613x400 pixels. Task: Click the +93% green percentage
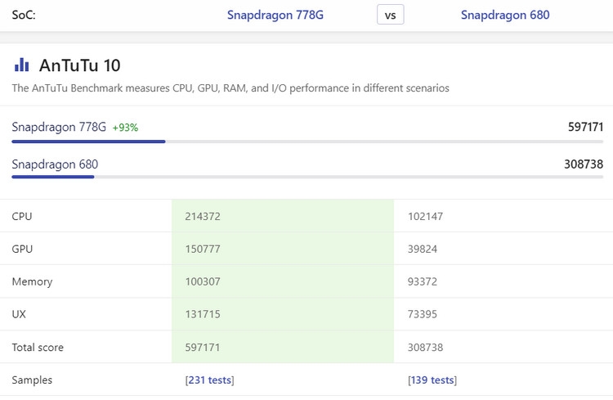(x=125, y=128)
